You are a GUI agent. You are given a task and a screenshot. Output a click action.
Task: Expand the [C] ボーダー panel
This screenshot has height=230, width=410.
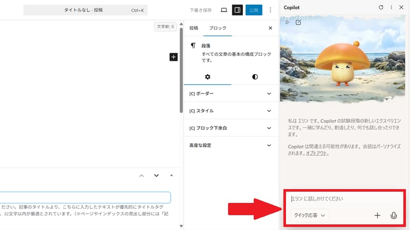tap(231, 94)
